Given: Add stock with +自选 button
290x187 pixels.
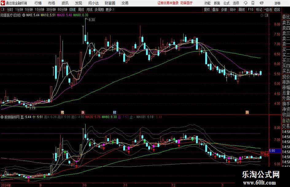Looking at the screenshot, I should click(268, 10).
